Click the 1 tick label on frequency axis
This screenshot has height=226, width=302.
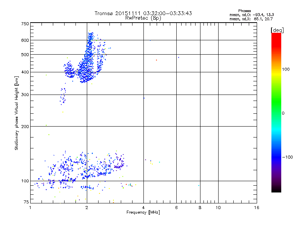(30, 208)
